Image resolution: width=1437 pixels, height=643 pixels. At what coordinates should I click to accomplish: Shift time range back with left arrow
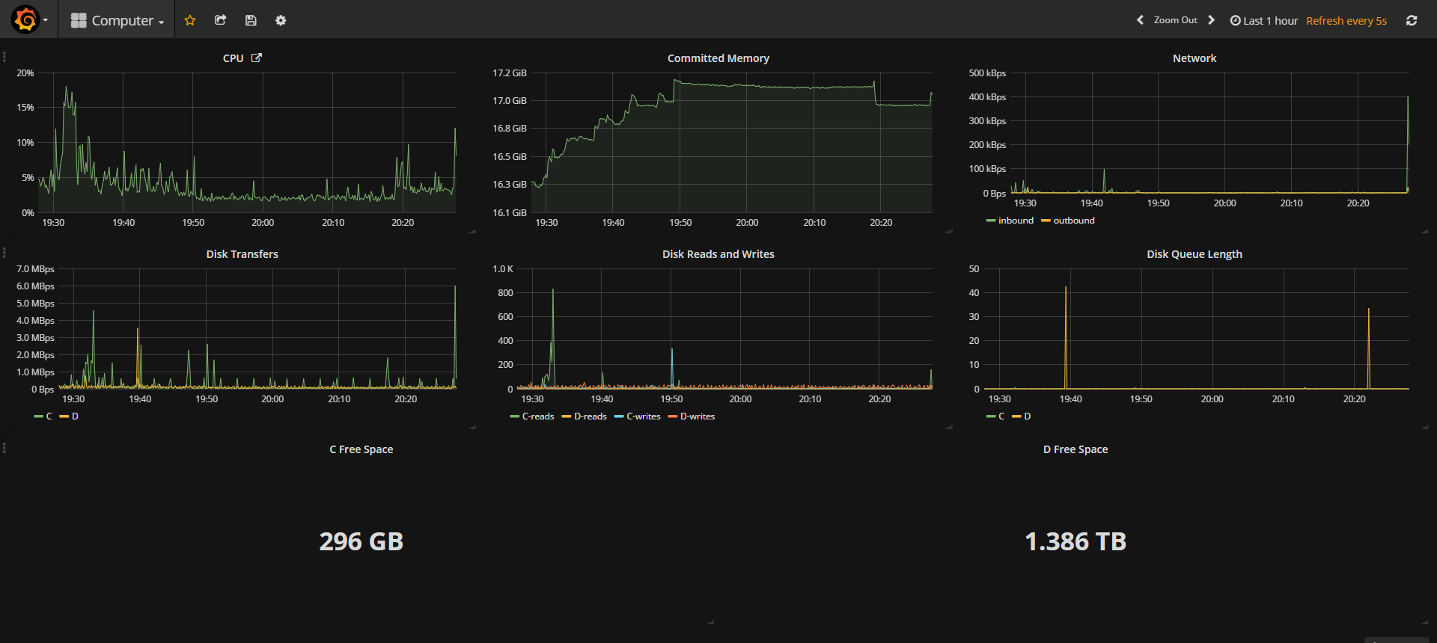coord(1140,20)
